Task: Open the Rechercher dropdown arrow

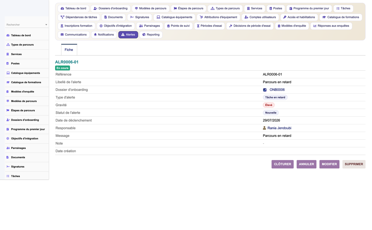Action: (x=46, y=25)
